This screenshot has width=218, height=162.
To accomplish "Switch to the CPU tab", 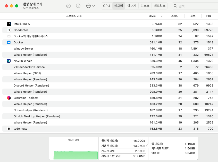I will tap(106, 6).
